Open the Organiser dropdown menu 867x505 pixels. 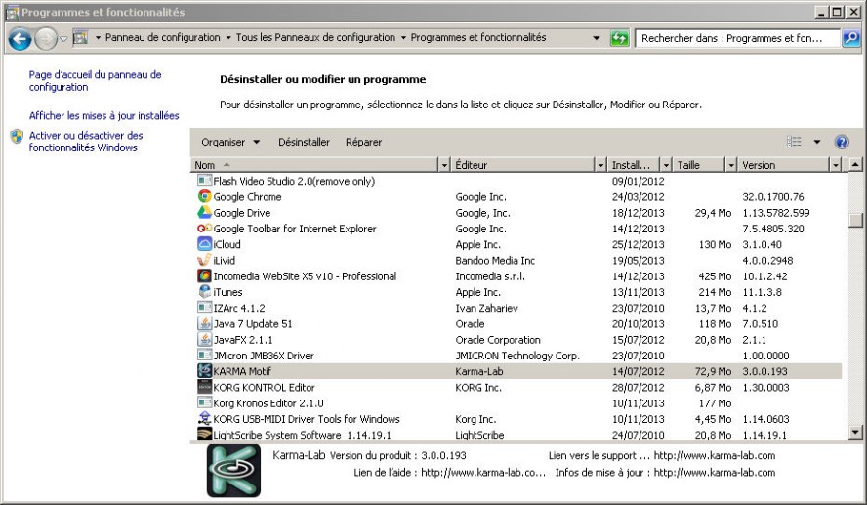coord(230,142)
